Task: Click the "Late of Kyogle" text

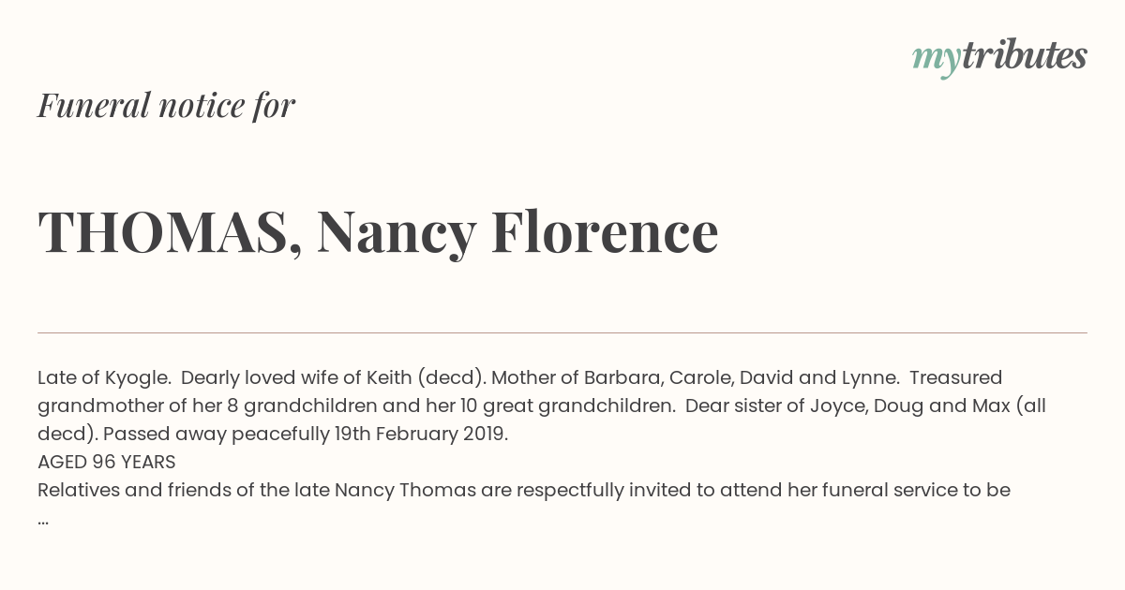Action: [x=104, y=378]
